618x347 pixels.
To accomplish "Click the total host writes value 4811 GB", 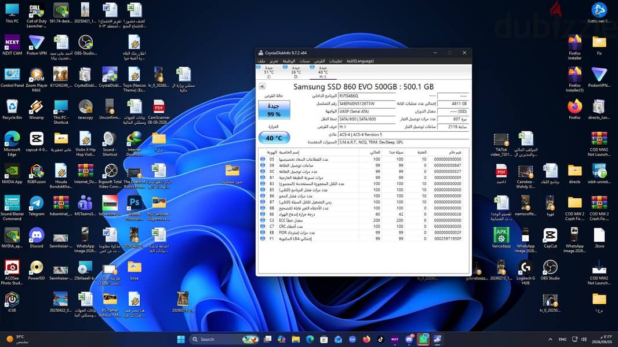I will [453, 104].
